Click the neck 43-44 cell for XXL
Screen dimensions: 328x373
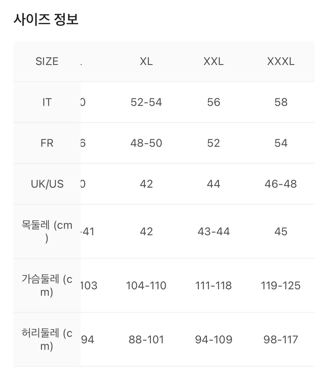[213, 231]
